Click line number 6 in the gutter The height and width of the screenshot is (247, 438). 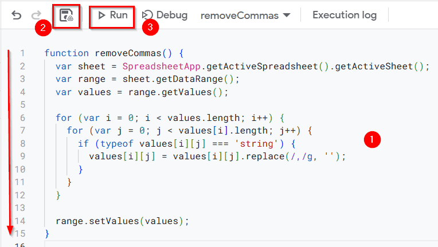22,118
